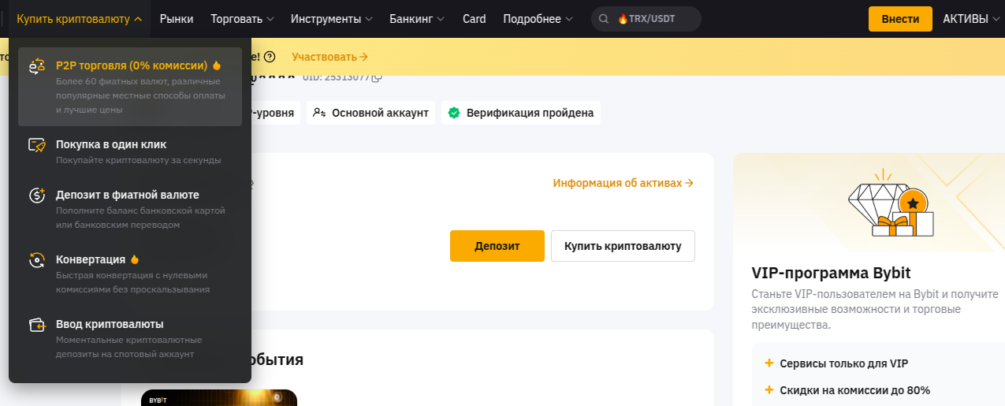Expand the Торговать dropdown
This screenshot has width=1005, height=406.
pos(243,19)
